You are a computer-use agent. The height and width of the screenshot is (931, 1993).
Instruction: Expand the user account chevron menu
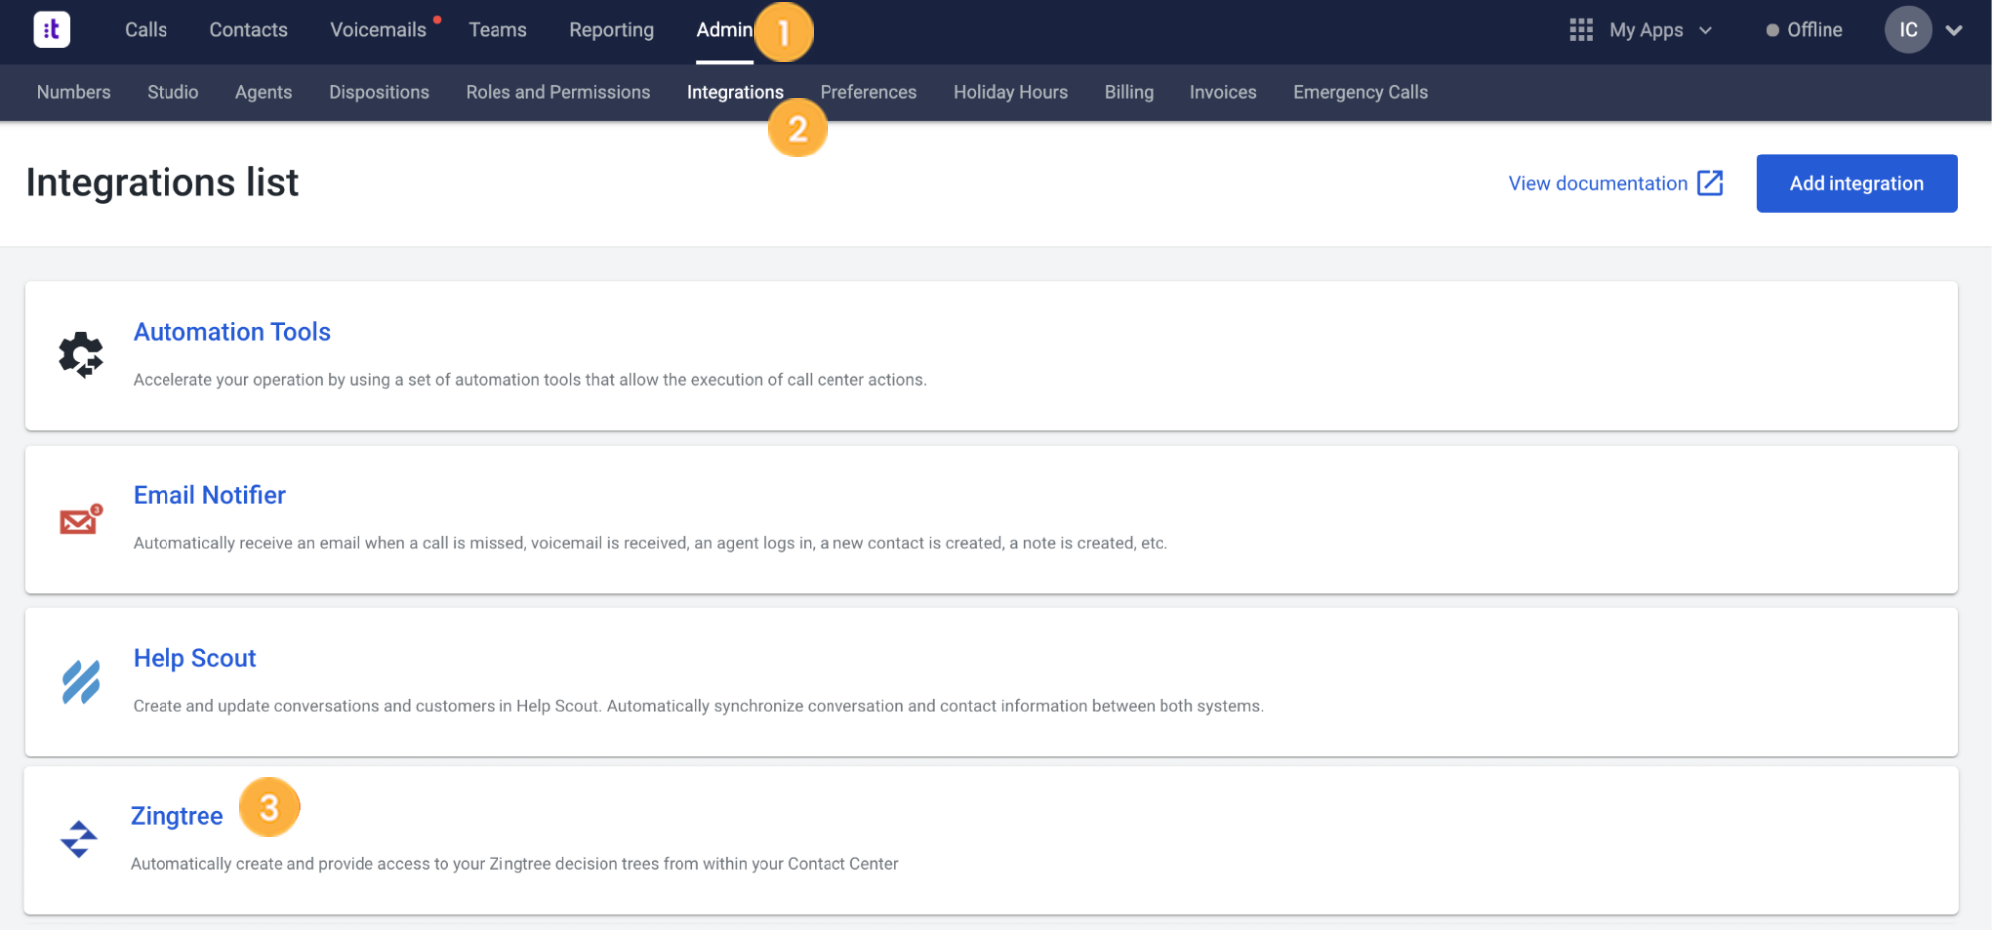pyautogui.click(x=1954, y=30)
